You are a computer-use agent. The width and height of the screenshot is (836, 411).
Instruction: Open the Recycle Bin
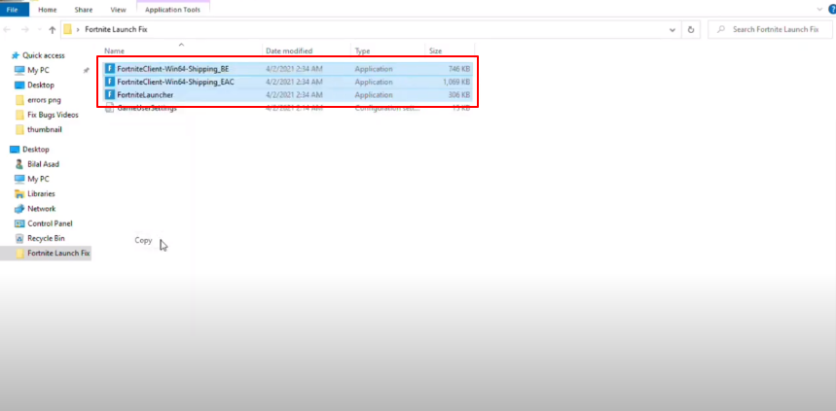click(46, 238)
